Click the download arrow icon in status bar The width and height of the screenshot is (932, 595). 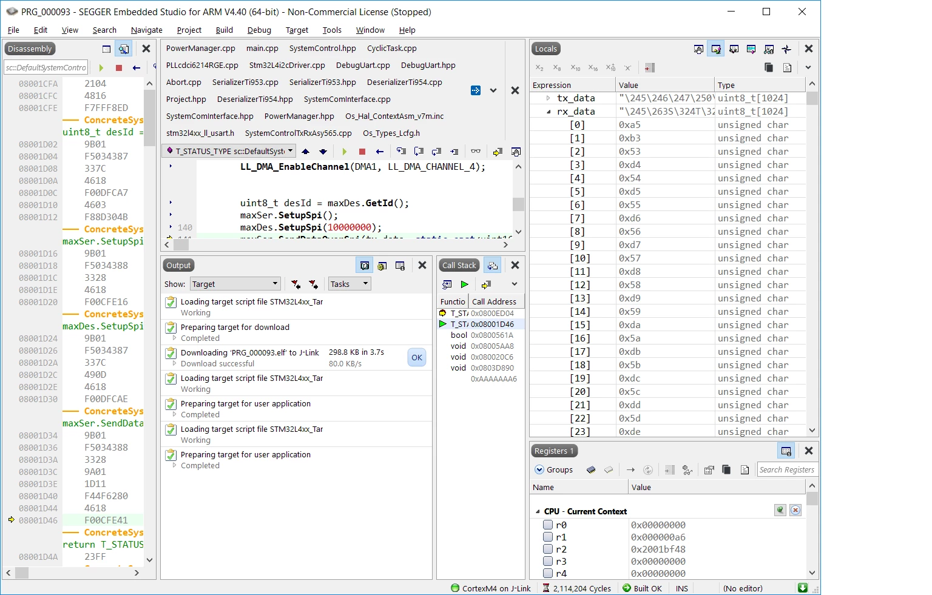tap(803, 588)
